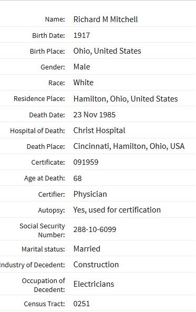Click the autopsy value text
The width and height of the screenshot is (196, 312).
pyautogui.click(x=117, y=210)
